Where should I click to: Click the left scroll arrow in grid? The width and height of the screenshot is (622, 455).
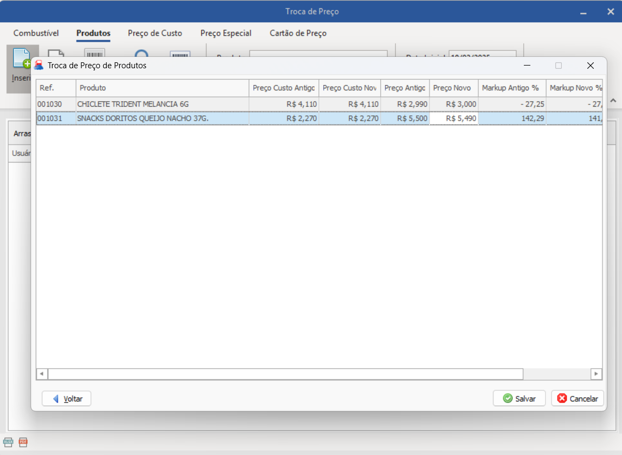click(x=42, y=374)
